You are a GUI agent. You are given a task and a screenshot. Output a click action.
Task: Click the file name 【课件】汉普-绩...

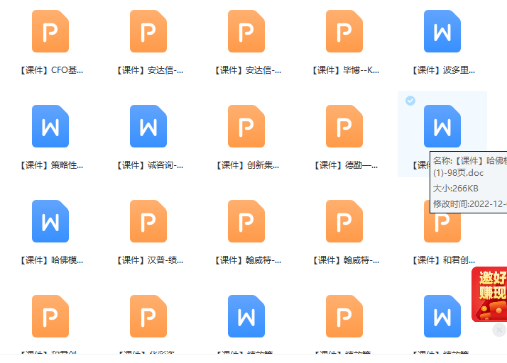pos(150,260)
